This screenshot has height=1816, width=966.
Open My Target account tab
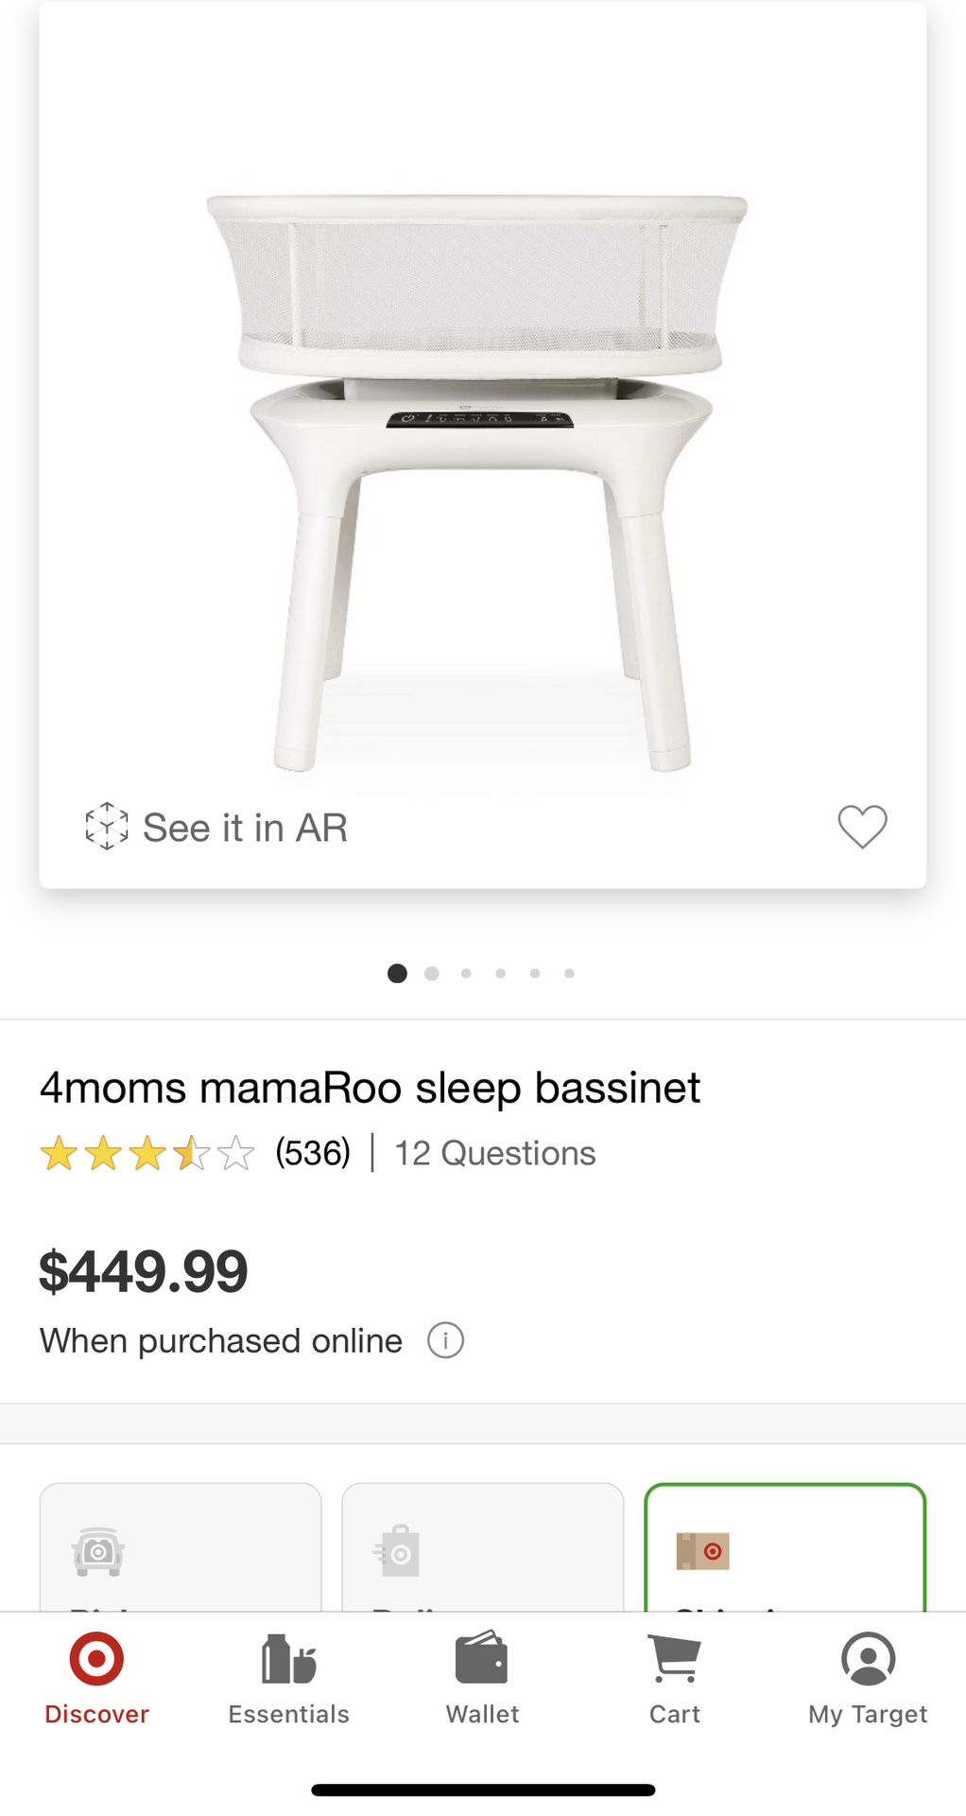[x=868, y=1678]
